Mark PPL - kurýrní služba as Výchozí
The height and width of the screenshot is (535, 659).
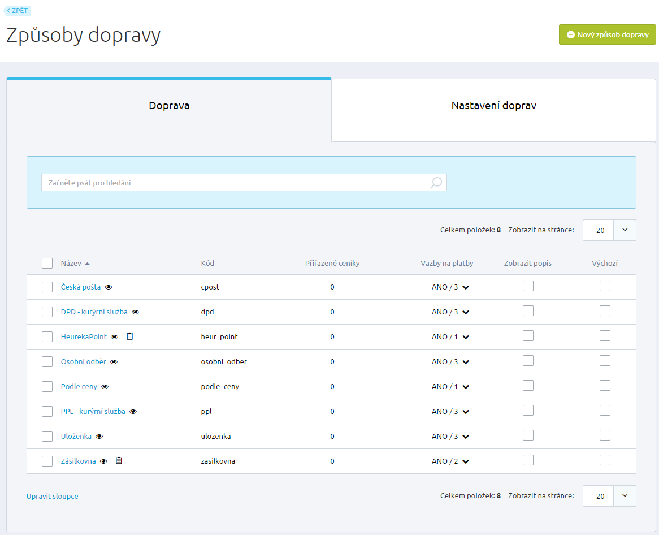[x=605, y=410]
